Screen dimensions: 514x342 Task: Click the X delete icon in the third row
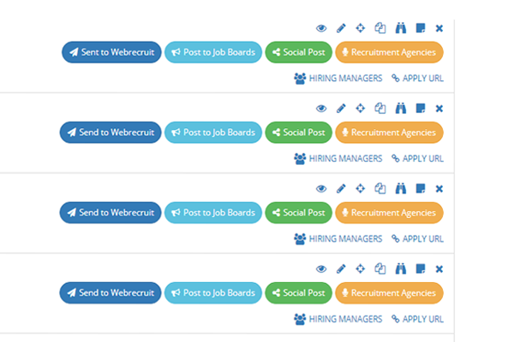tap(439, 189)
